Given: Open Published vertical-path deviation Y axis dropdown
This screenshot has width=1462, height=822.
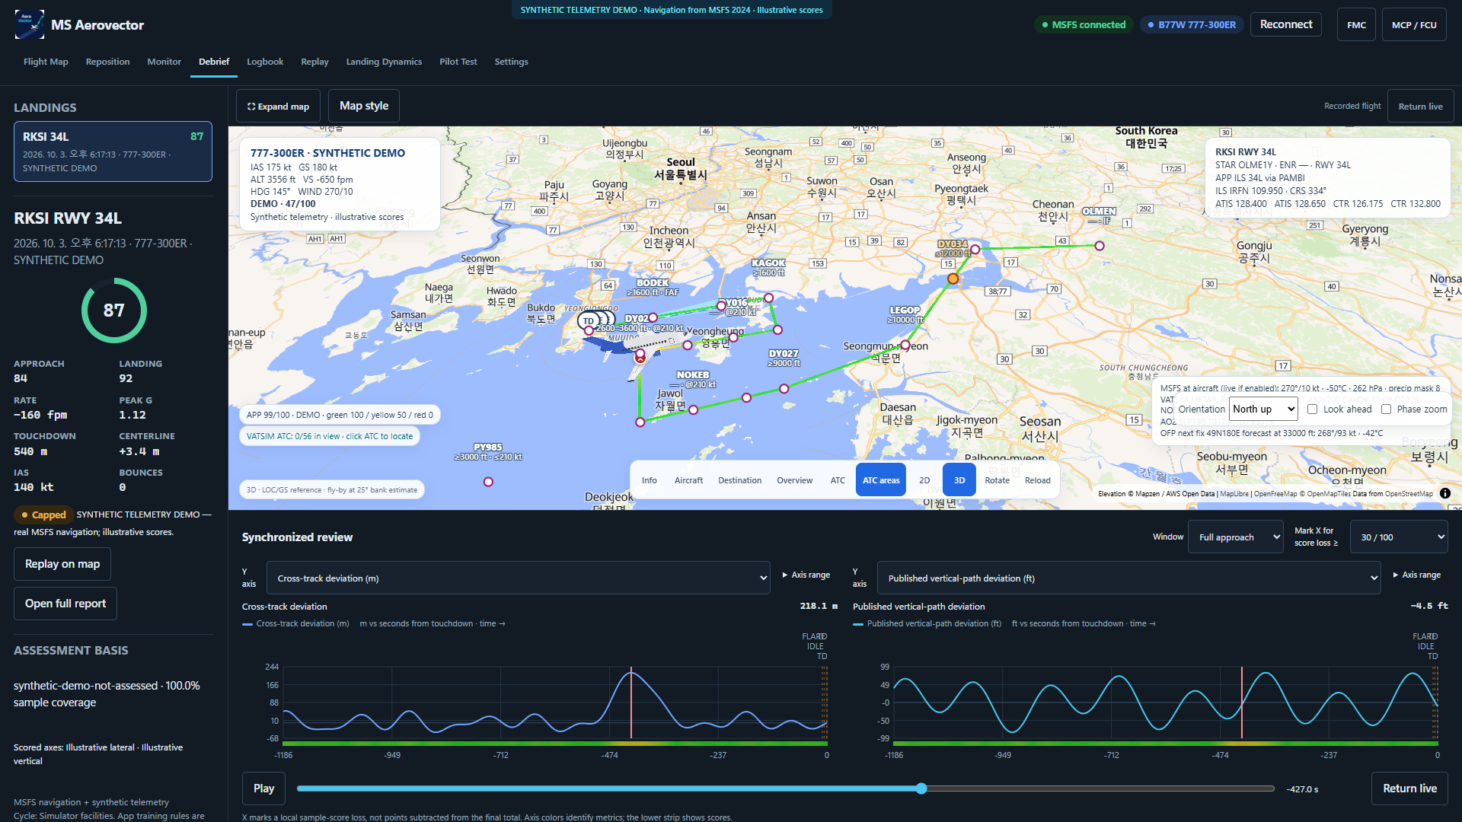Looking at the screenshot, I should [1128, 578].
